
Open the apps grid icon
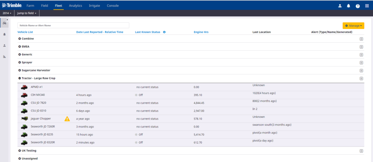(x=367, y=6)
